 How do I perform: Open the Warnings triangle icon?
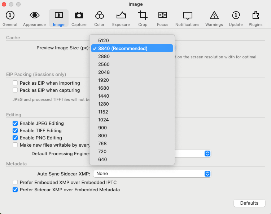pos(214,15)
